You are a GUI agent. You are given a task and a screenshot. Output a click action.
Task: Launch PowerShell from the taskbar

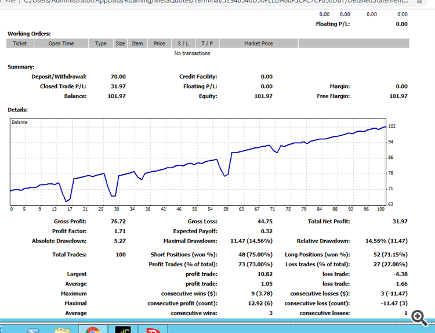click(x=33, y=330)
